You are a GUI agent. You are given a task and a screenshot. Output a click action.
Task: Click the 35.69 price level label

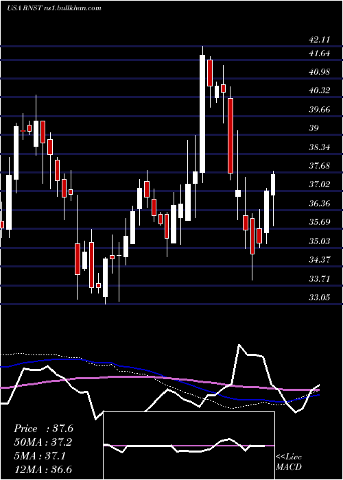click(320, 222)
